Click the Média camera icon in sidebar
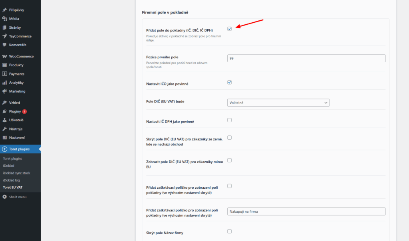409x241 pixels. pos(4,19)
